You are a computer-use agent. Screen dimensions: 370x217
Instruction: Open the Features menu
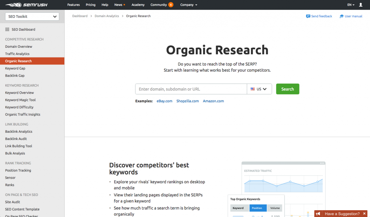[x=73, y=5]
